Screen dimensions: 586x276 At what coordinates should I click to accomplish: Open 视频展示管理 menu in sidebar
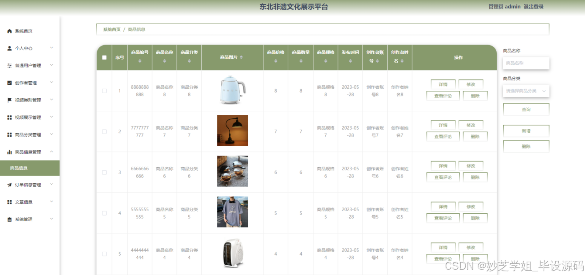pyautogui.click(x=30, y=118)
